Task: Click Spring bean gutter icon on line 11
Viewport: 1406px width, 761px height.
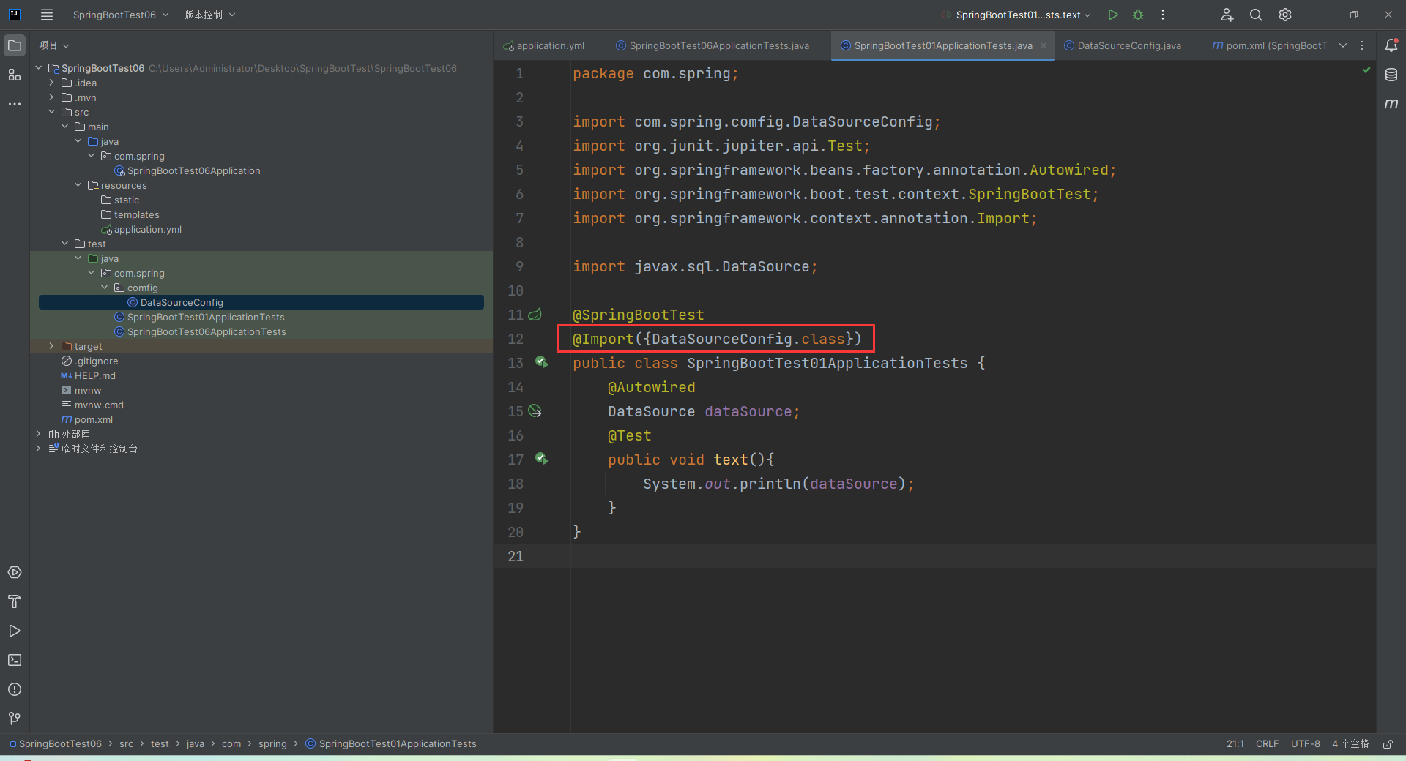Action: (535, 315)
